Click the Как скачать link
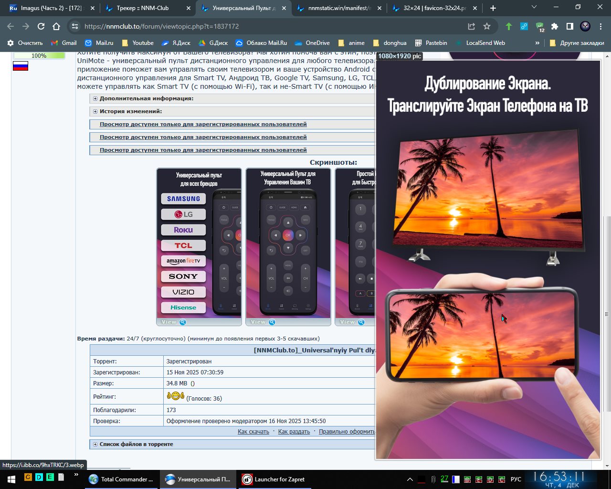The height and width of the screenshot is (489, 611). pos(253,432)
